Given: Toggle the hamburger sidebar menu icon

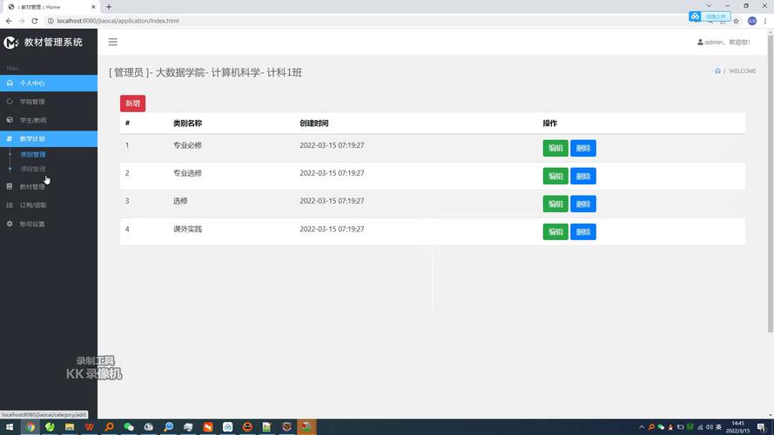Looking at the screenshot, I should (x=112, y=42).
